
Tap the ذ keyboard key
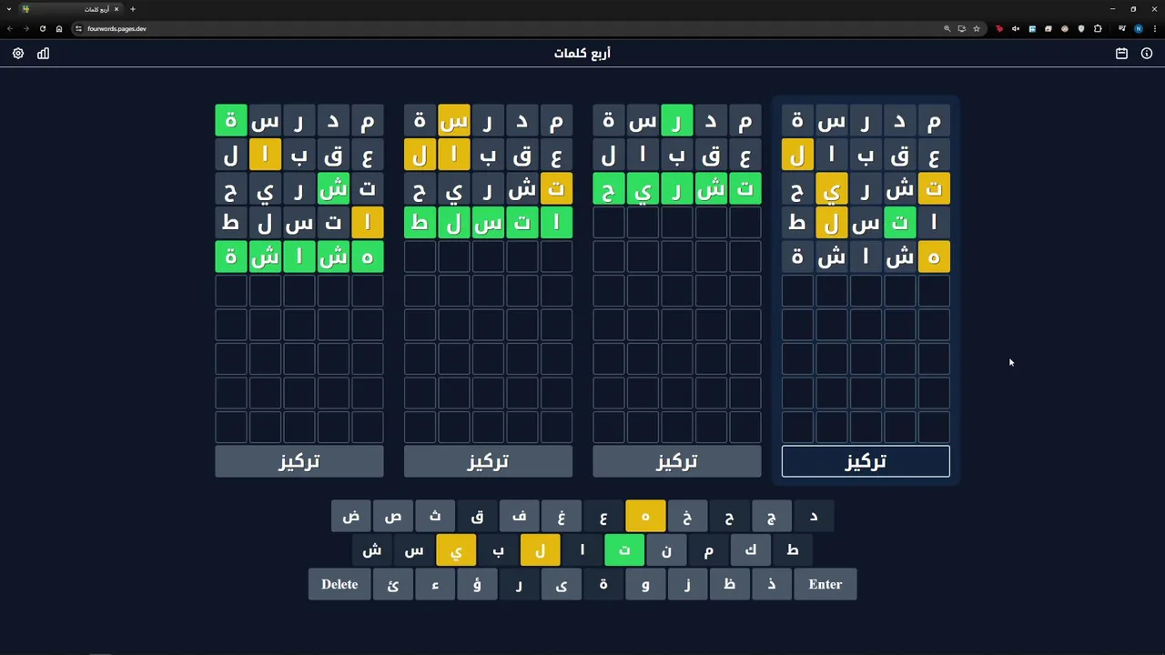(x=772, y=584)
